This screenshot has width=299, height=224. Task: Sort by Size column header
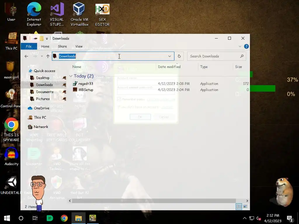coord(239,67)
